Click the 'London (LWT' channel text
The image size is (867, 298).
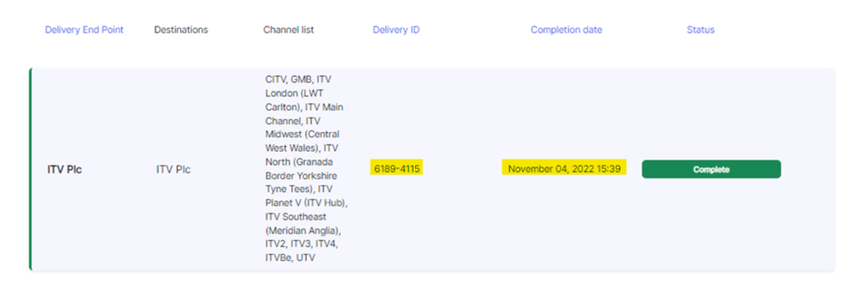(x=294, y=93)
